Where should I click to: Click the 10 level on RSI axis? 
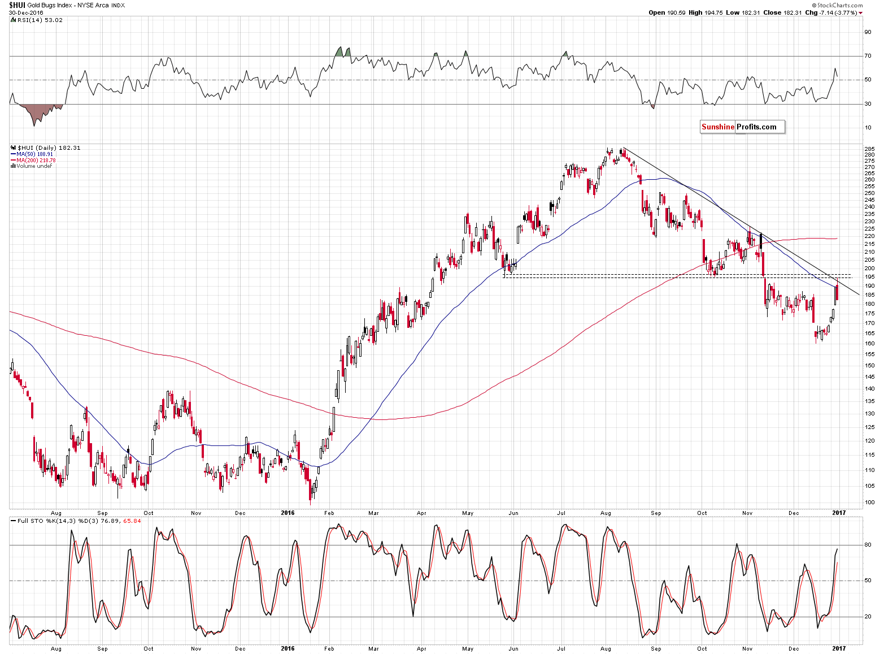pos(868,128)
